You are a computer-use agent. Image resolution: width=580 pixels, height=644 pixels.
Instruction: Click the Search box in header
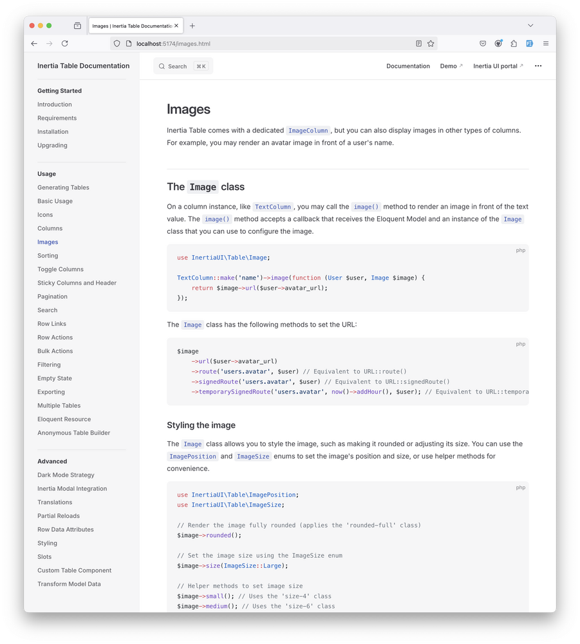click(x=183, y=66)
